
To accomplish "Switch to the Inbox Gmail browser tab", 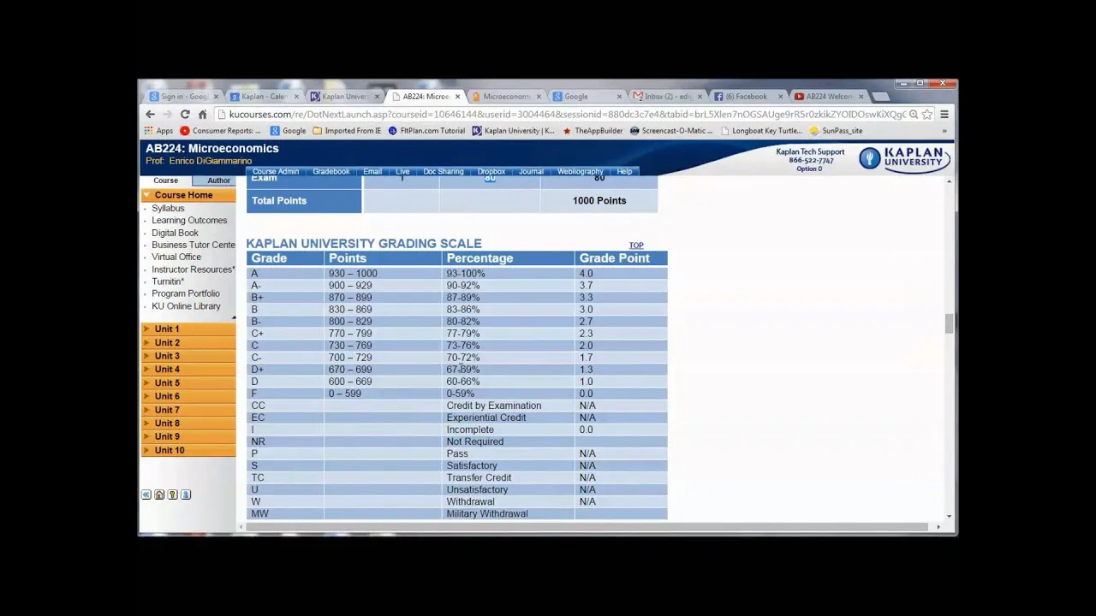I will 665,97.
